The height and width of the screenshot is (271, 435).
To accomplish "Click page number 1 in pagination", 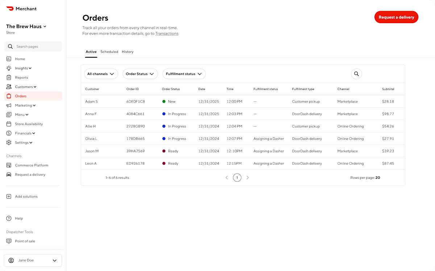I will (x=237, y=177).
